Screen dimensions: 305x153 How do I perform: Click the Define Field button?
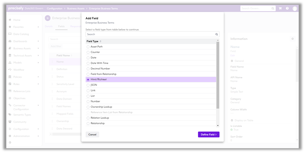(x=208, y=134)
